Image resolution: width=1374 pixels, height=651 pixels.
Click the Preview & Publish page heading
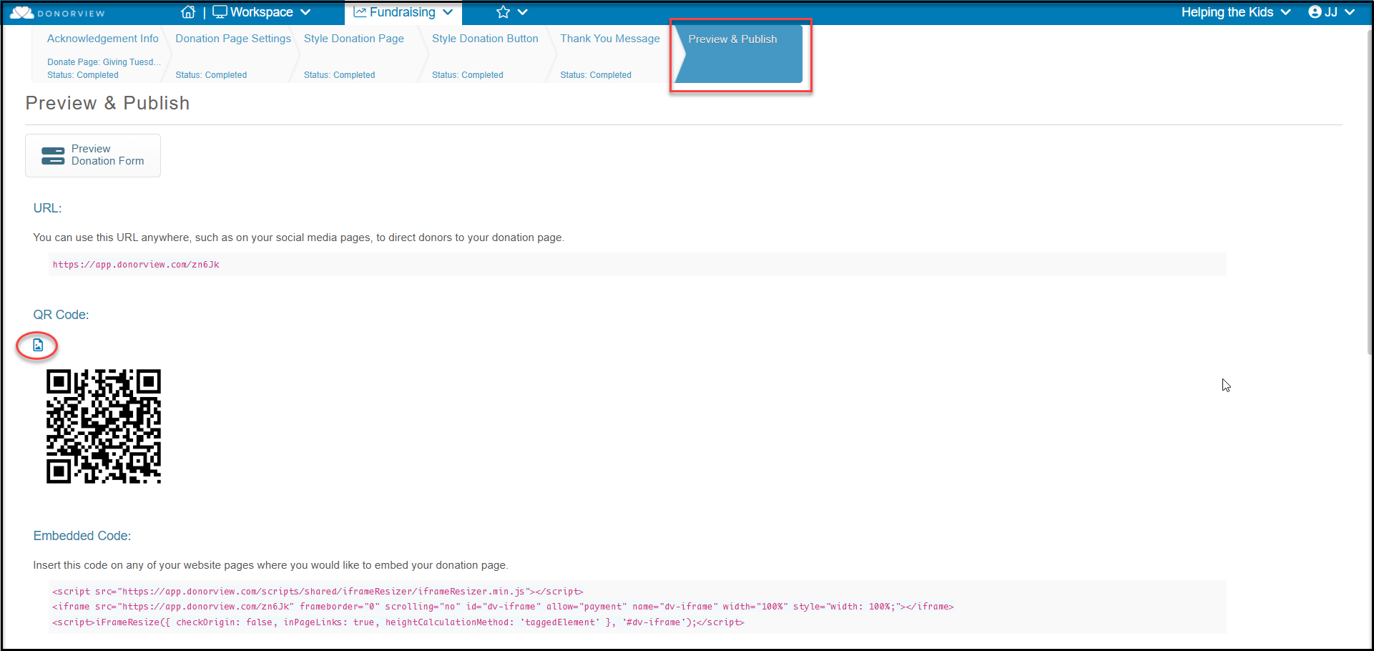point(107,103)
